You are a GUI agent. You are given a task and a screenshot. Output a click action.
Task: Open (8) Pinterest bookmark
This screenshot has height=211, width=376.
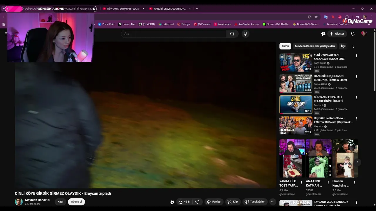(202, 24)
